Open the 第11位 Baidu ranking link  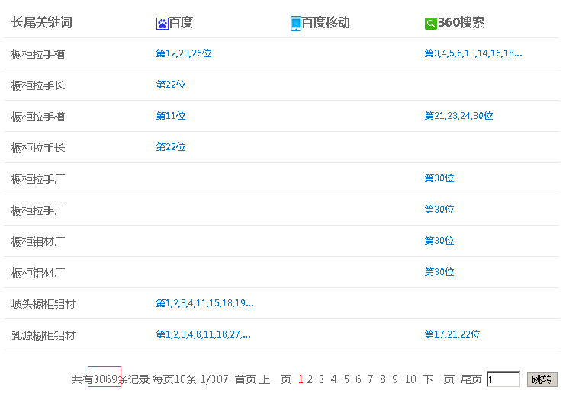tap(171, 116)
